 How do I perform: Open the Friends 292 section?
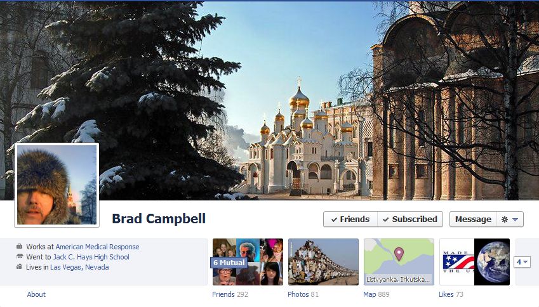230,294
